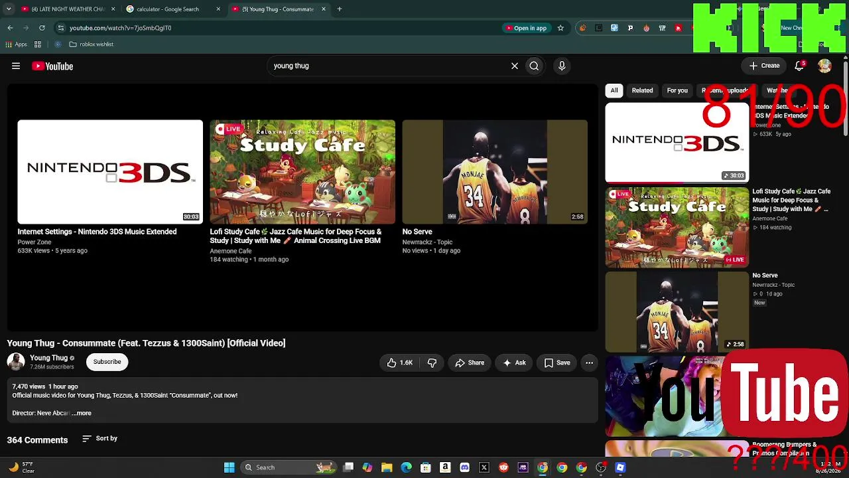Open the Windows Start menu
Screen dimensions: 849x478
pos(229,467)
